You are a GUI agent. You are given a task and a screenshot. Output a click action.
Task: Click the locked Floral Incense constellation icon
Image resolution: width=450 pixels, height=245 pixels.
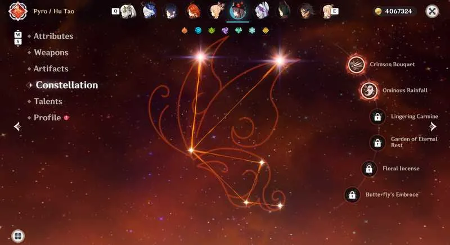click(x=369, y=169)
